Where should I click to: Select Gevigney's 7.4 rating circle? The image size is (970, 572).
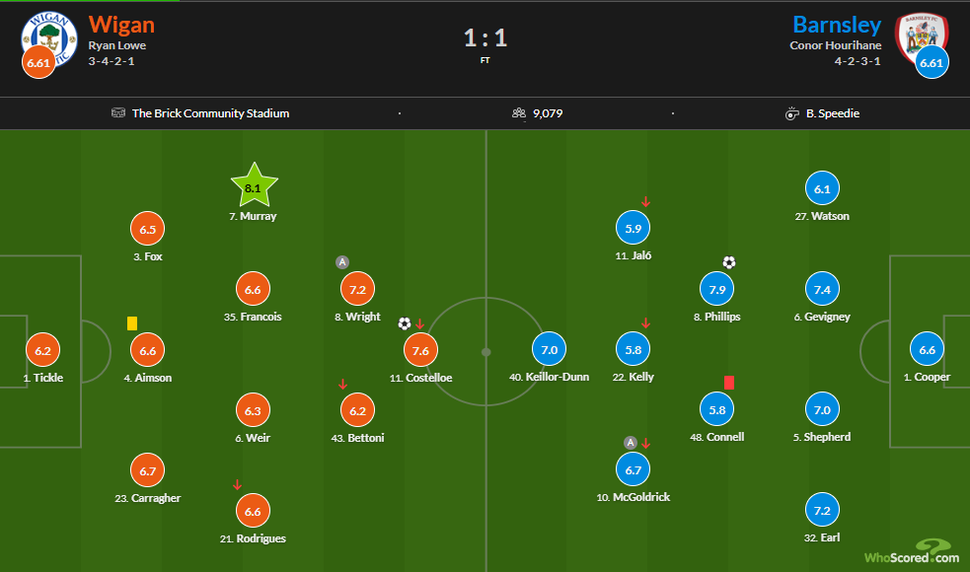point(822,289)
